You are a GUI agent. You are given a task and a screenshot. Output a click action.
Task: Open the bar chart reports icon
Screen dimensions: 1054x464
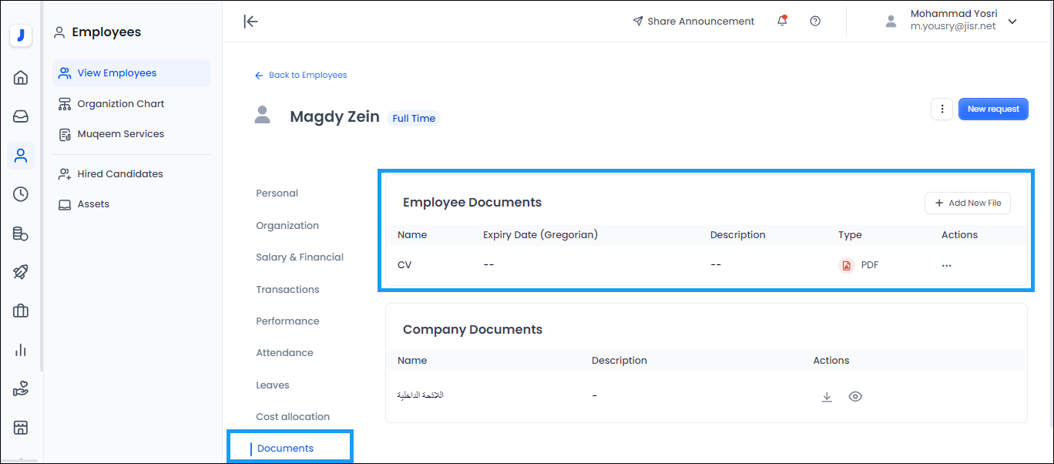[x=21, y=350]
